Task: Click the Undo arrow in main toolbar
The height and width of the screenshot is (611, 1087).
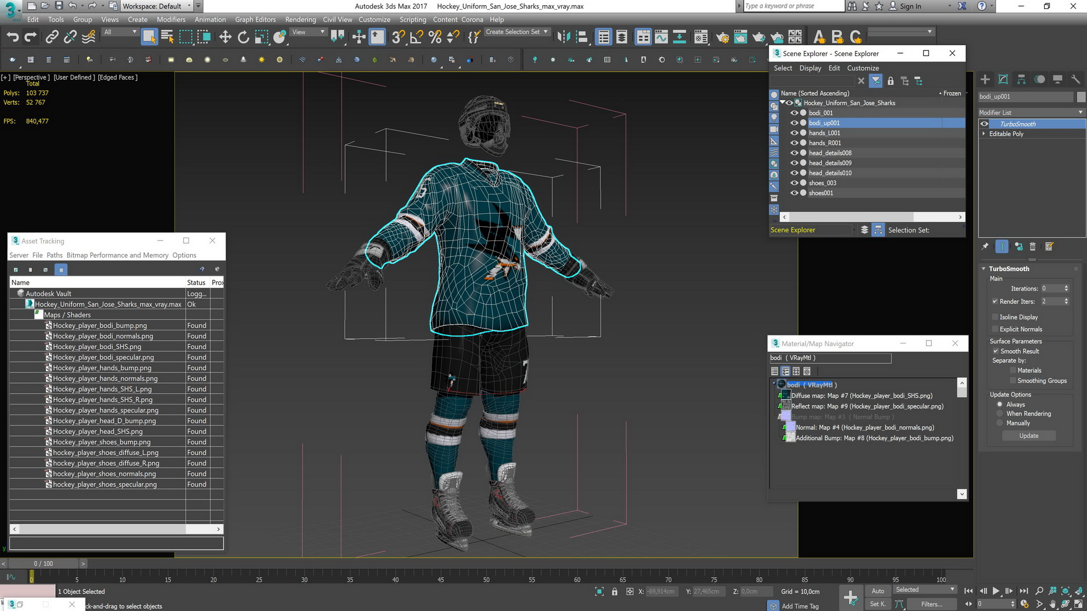Action: [12, 37]
